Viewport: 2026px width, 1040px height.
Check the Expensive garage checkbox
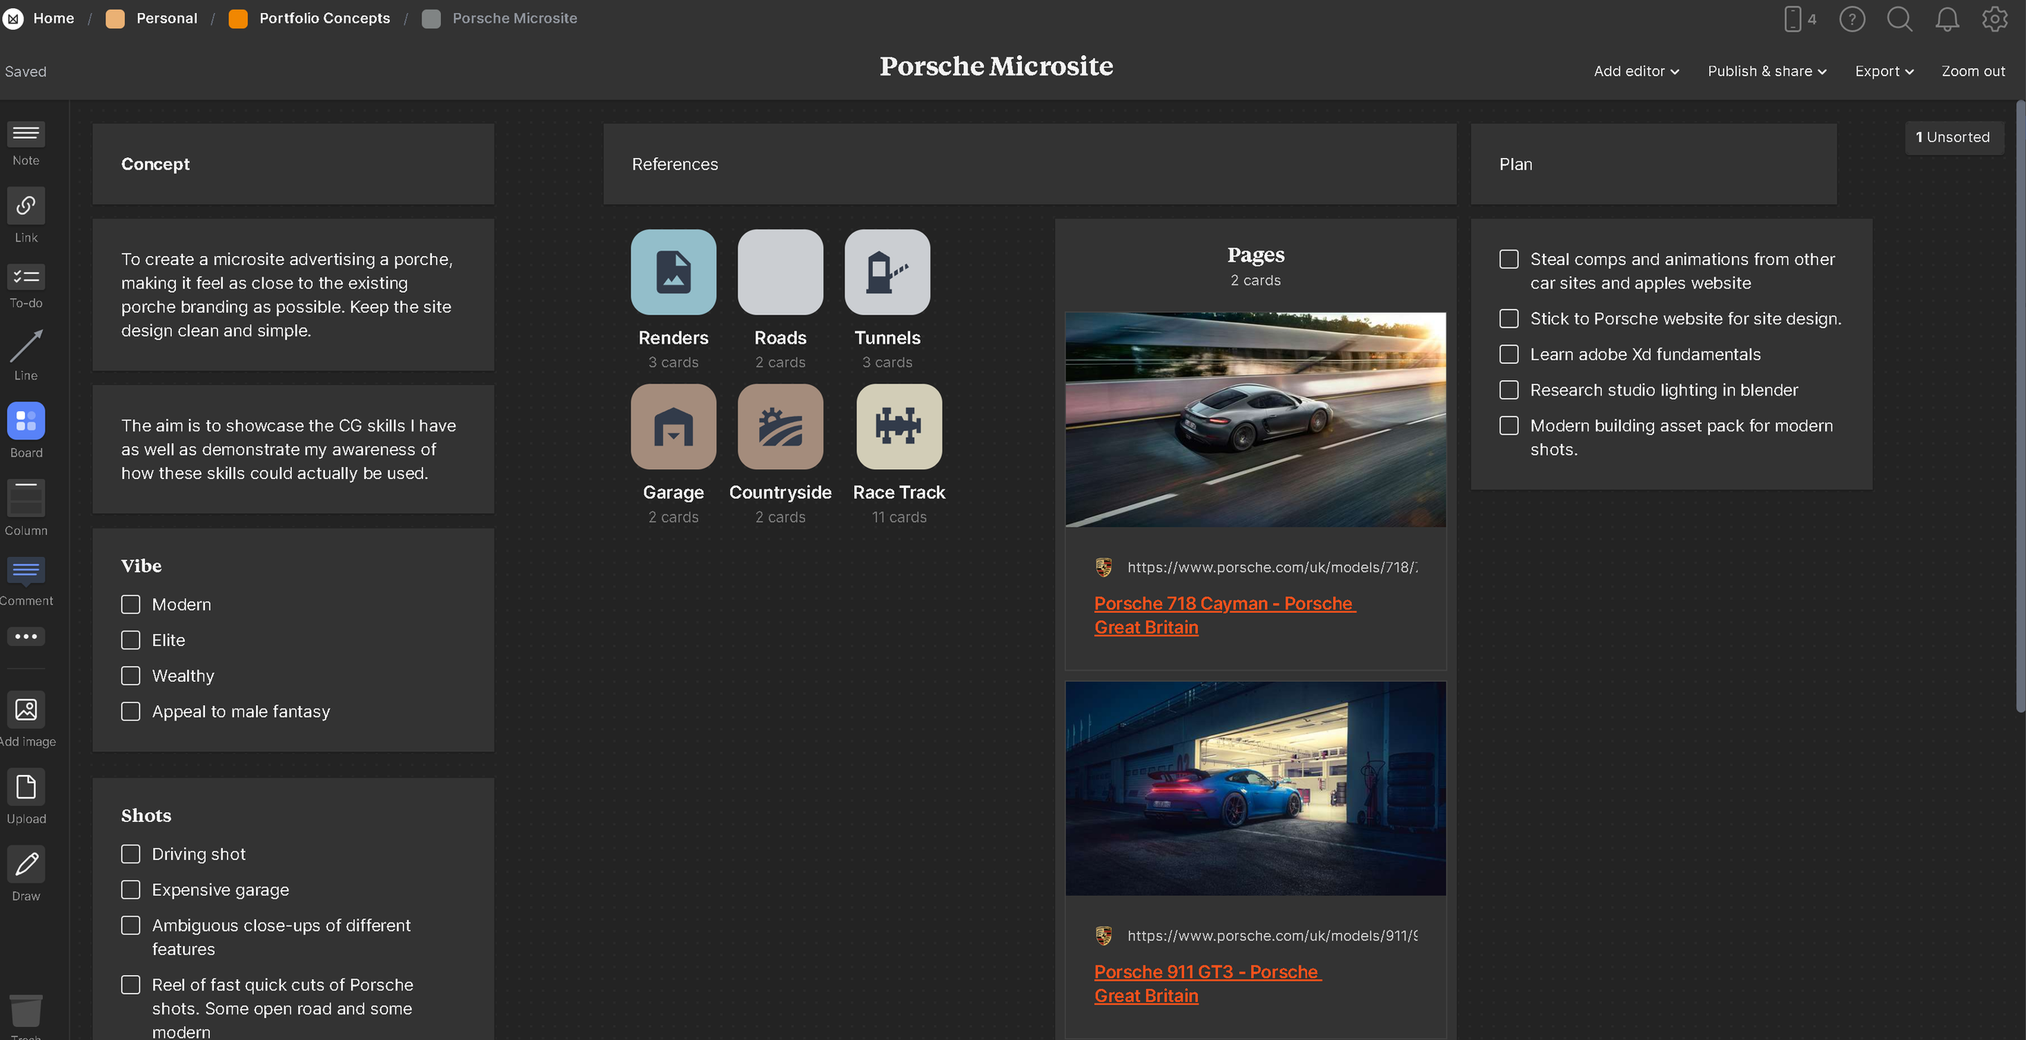pos(130,890)
